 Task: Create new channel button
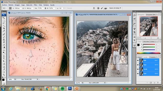pyautogui.click(x=154, y=83)
